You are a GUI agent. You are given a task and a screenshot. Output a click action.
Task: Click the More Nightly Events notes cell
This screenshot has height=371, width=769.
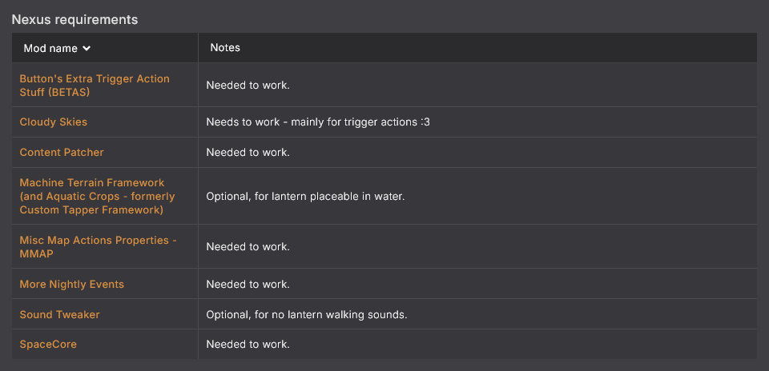477,285
